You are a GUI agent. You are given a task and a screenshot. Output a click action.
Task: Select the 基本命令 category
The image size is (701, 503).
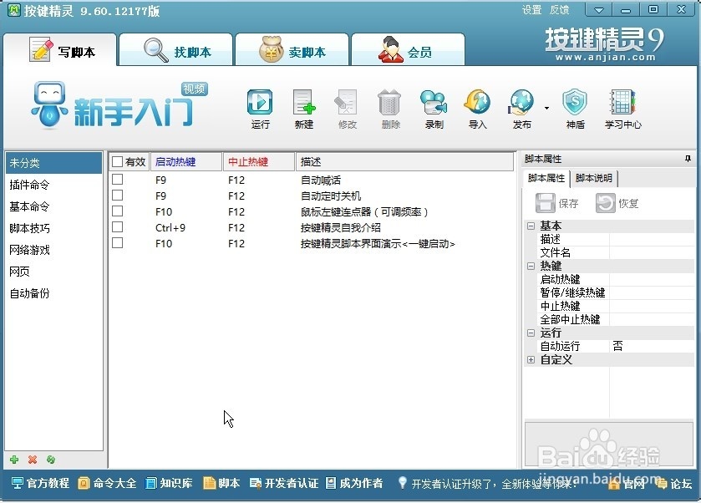pos(53,206)
